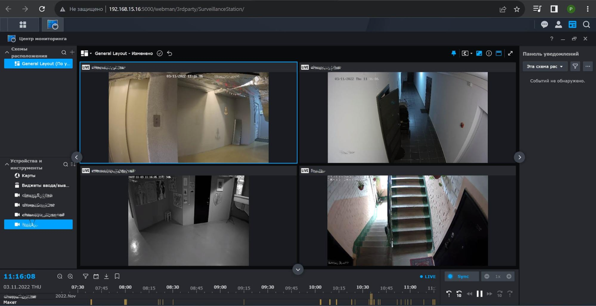Save the layout with the checkmark button
Image resolution: width=596 pixels, height=306 pixels.
click(x=159, y=53)
